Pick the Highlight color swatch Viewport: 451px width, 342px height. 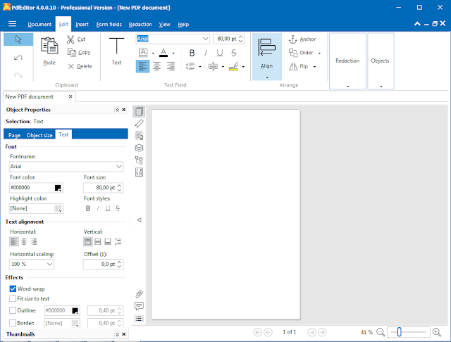tap(58, 209)
